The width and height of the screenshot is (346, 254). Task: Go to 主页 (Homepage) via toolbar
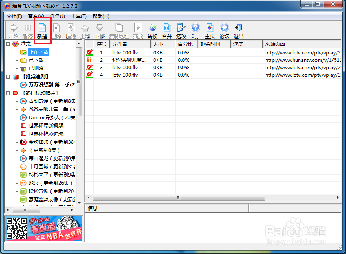(210, 31)
